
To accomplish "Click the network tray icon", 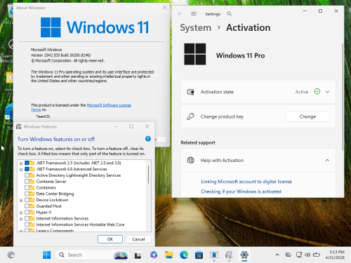I will point(298,255).
